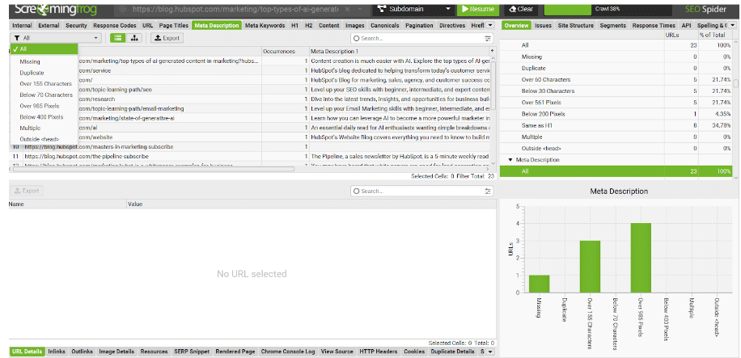This screenshot has height=358, width=741.
Task: Open the Canonicals tab
Action: click(385, 26)
